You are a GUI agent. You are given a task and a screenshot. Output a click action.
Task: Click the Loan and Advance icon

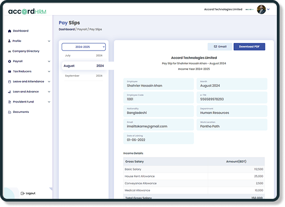pyautogui.click(x=9, y=92)
